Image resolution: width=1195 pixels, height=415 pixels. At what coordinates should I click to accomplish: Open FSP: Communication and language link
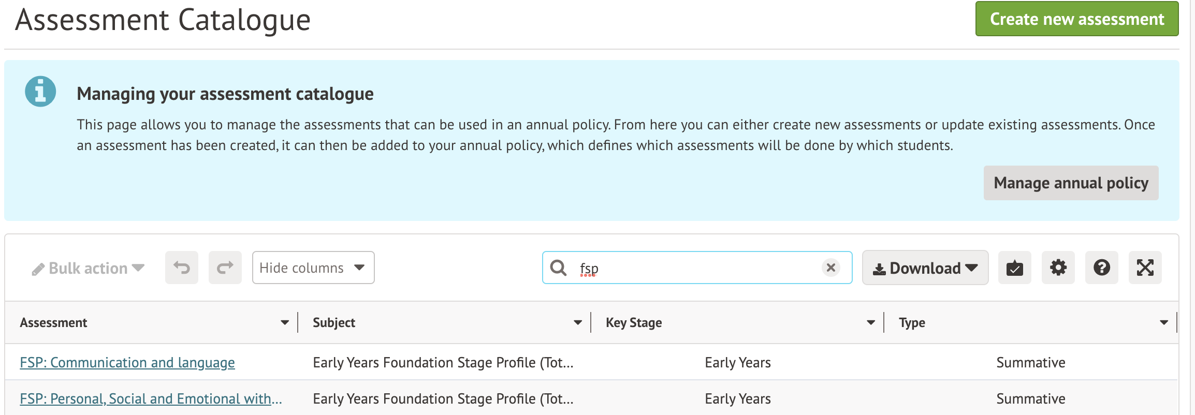point(127,362)
